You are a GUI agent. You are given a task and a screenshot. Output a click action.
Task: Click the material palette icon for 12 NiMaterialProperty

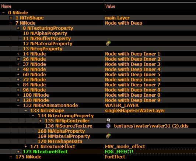[x=108, y=43]
